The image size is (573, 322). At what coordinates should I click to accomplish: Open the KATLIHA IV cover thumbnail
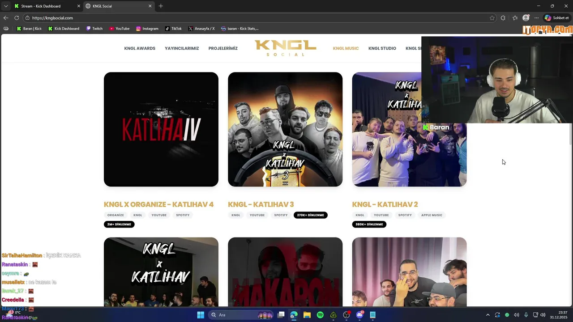point(161,129)
